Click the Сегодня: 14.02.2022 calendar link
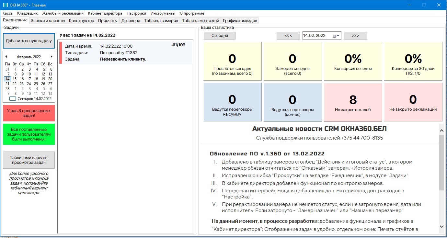This screenshot has width=447, height=238. pyautogui.click(x=30, y=99)
